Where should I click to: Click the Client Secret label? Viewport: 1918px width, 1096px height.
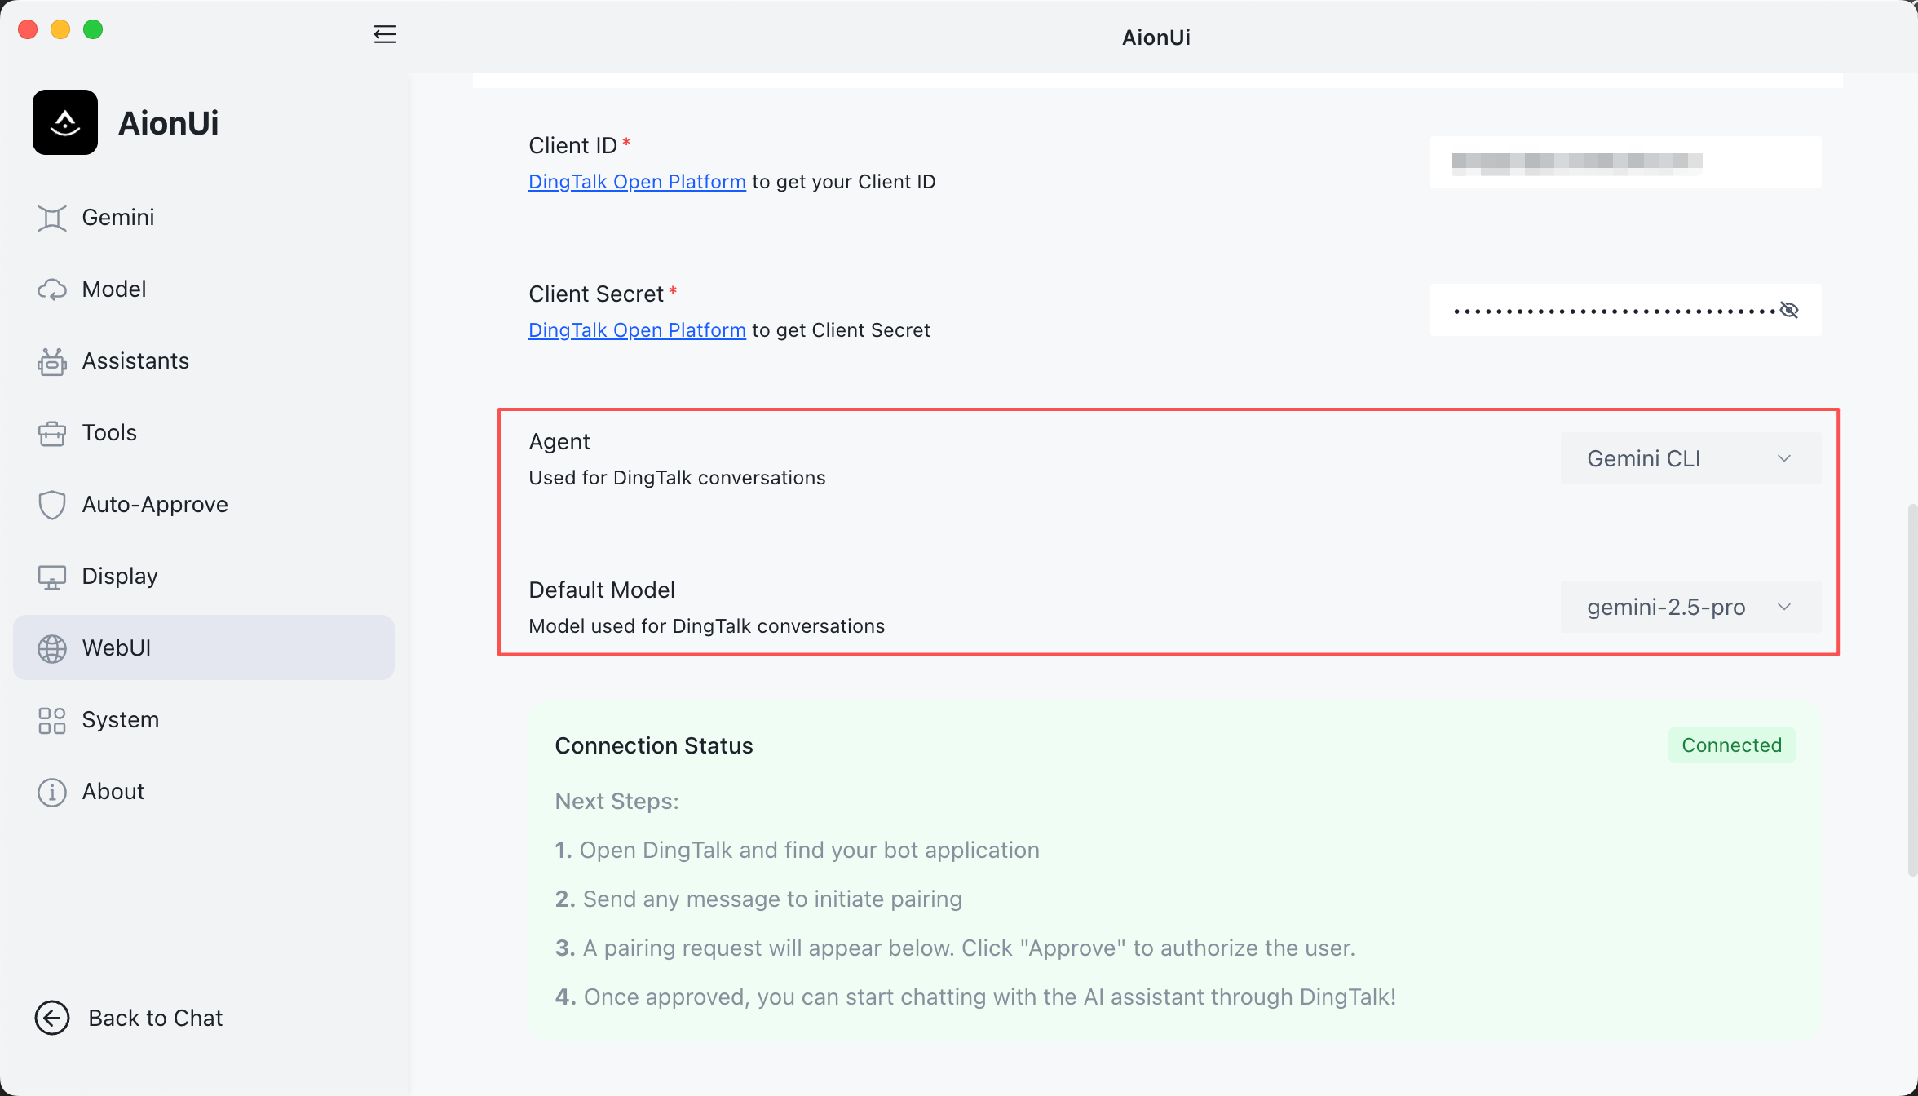tap(596, 294)
